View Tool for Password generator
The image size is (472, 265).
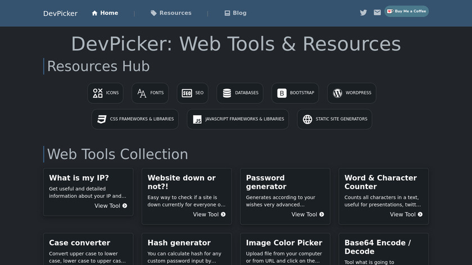[307, 214]
